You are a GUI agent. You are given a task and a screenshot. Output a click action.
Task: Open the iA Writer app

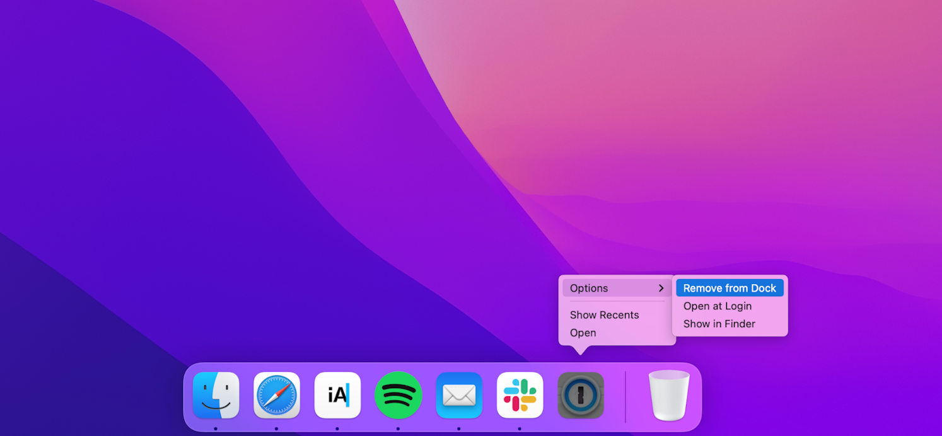pos(337,395)
